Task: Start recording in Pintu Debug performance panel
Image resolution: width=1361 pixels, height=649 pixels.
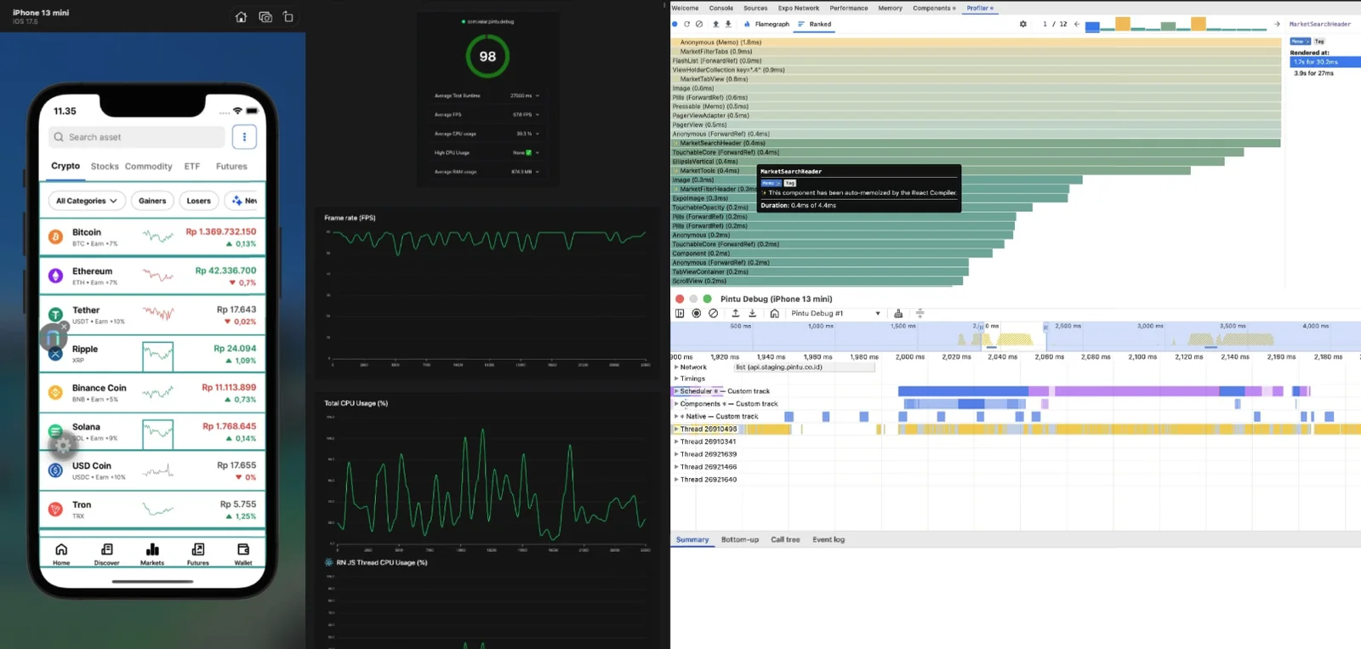Action: click(x=696, y=313)
